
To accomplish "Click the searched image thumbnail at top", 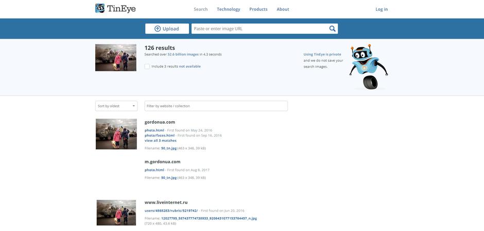I will (x=116, y=57).
